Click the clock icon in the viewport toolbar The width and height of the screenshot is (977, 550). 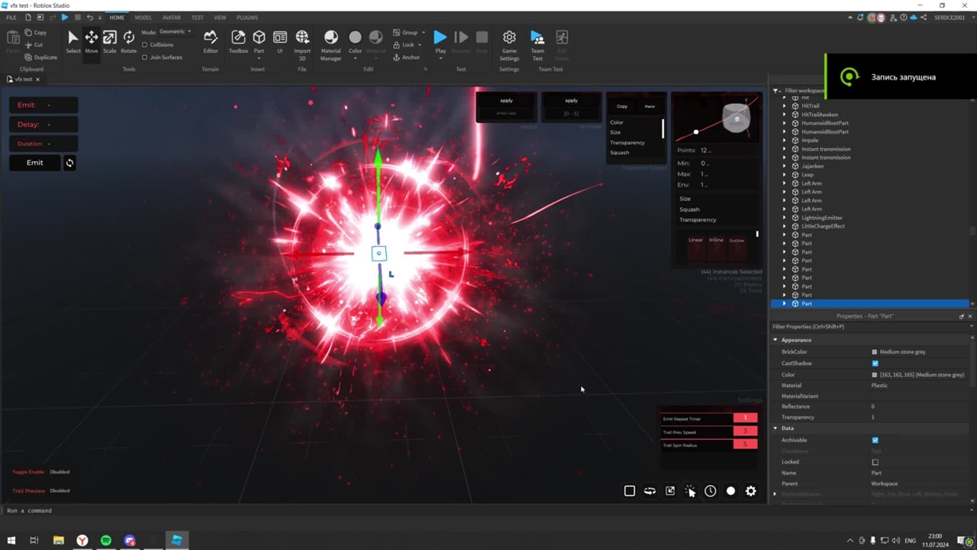point(710,490)
